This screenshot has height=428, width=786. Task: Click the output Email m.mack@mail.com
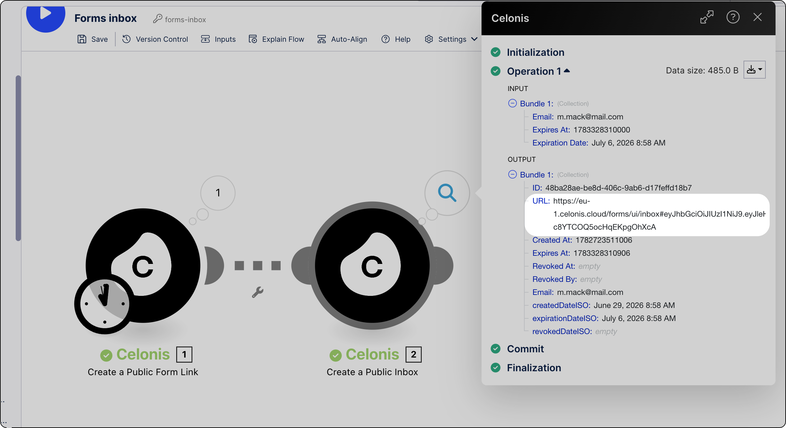[x=590, y=292]
